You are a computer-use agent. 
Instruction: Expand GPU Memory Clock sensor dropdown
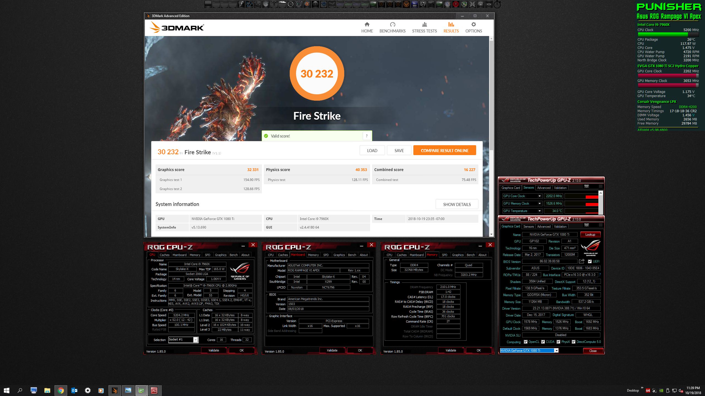click(539, 204)
